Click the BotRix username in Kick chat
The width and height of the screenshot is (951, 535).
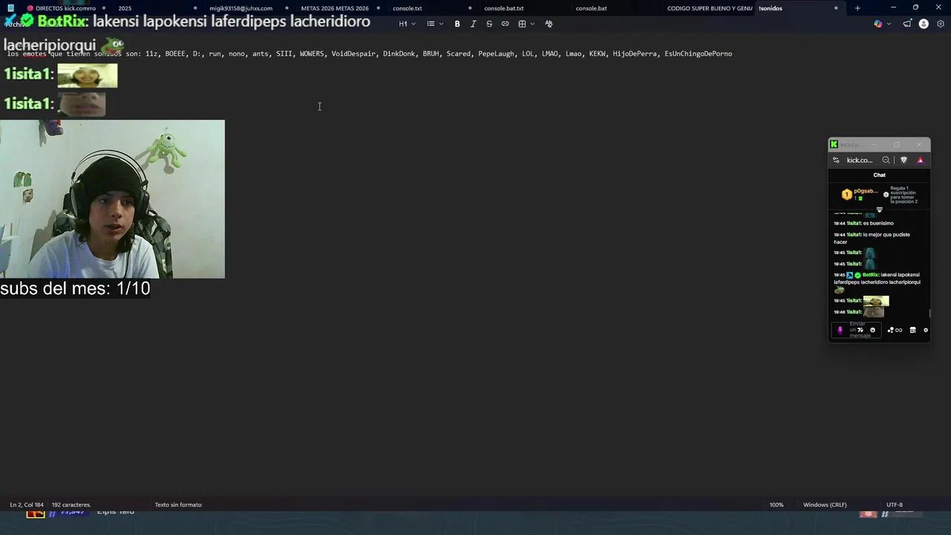tap(871, 275)
